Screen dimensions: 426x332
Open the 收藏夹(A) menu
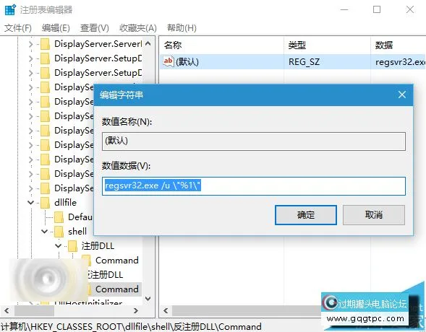click(x=138, y=28)
